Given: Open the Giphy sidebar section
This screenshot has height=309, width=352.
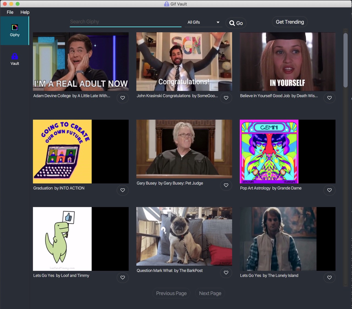Looking at the screenshot, I should [x=15, y=31].
